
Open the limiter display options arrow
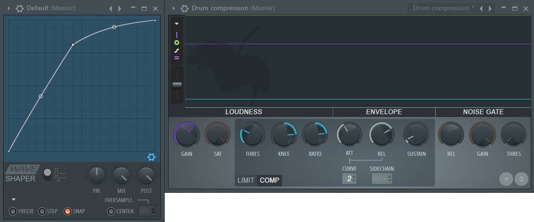[176, 24]
